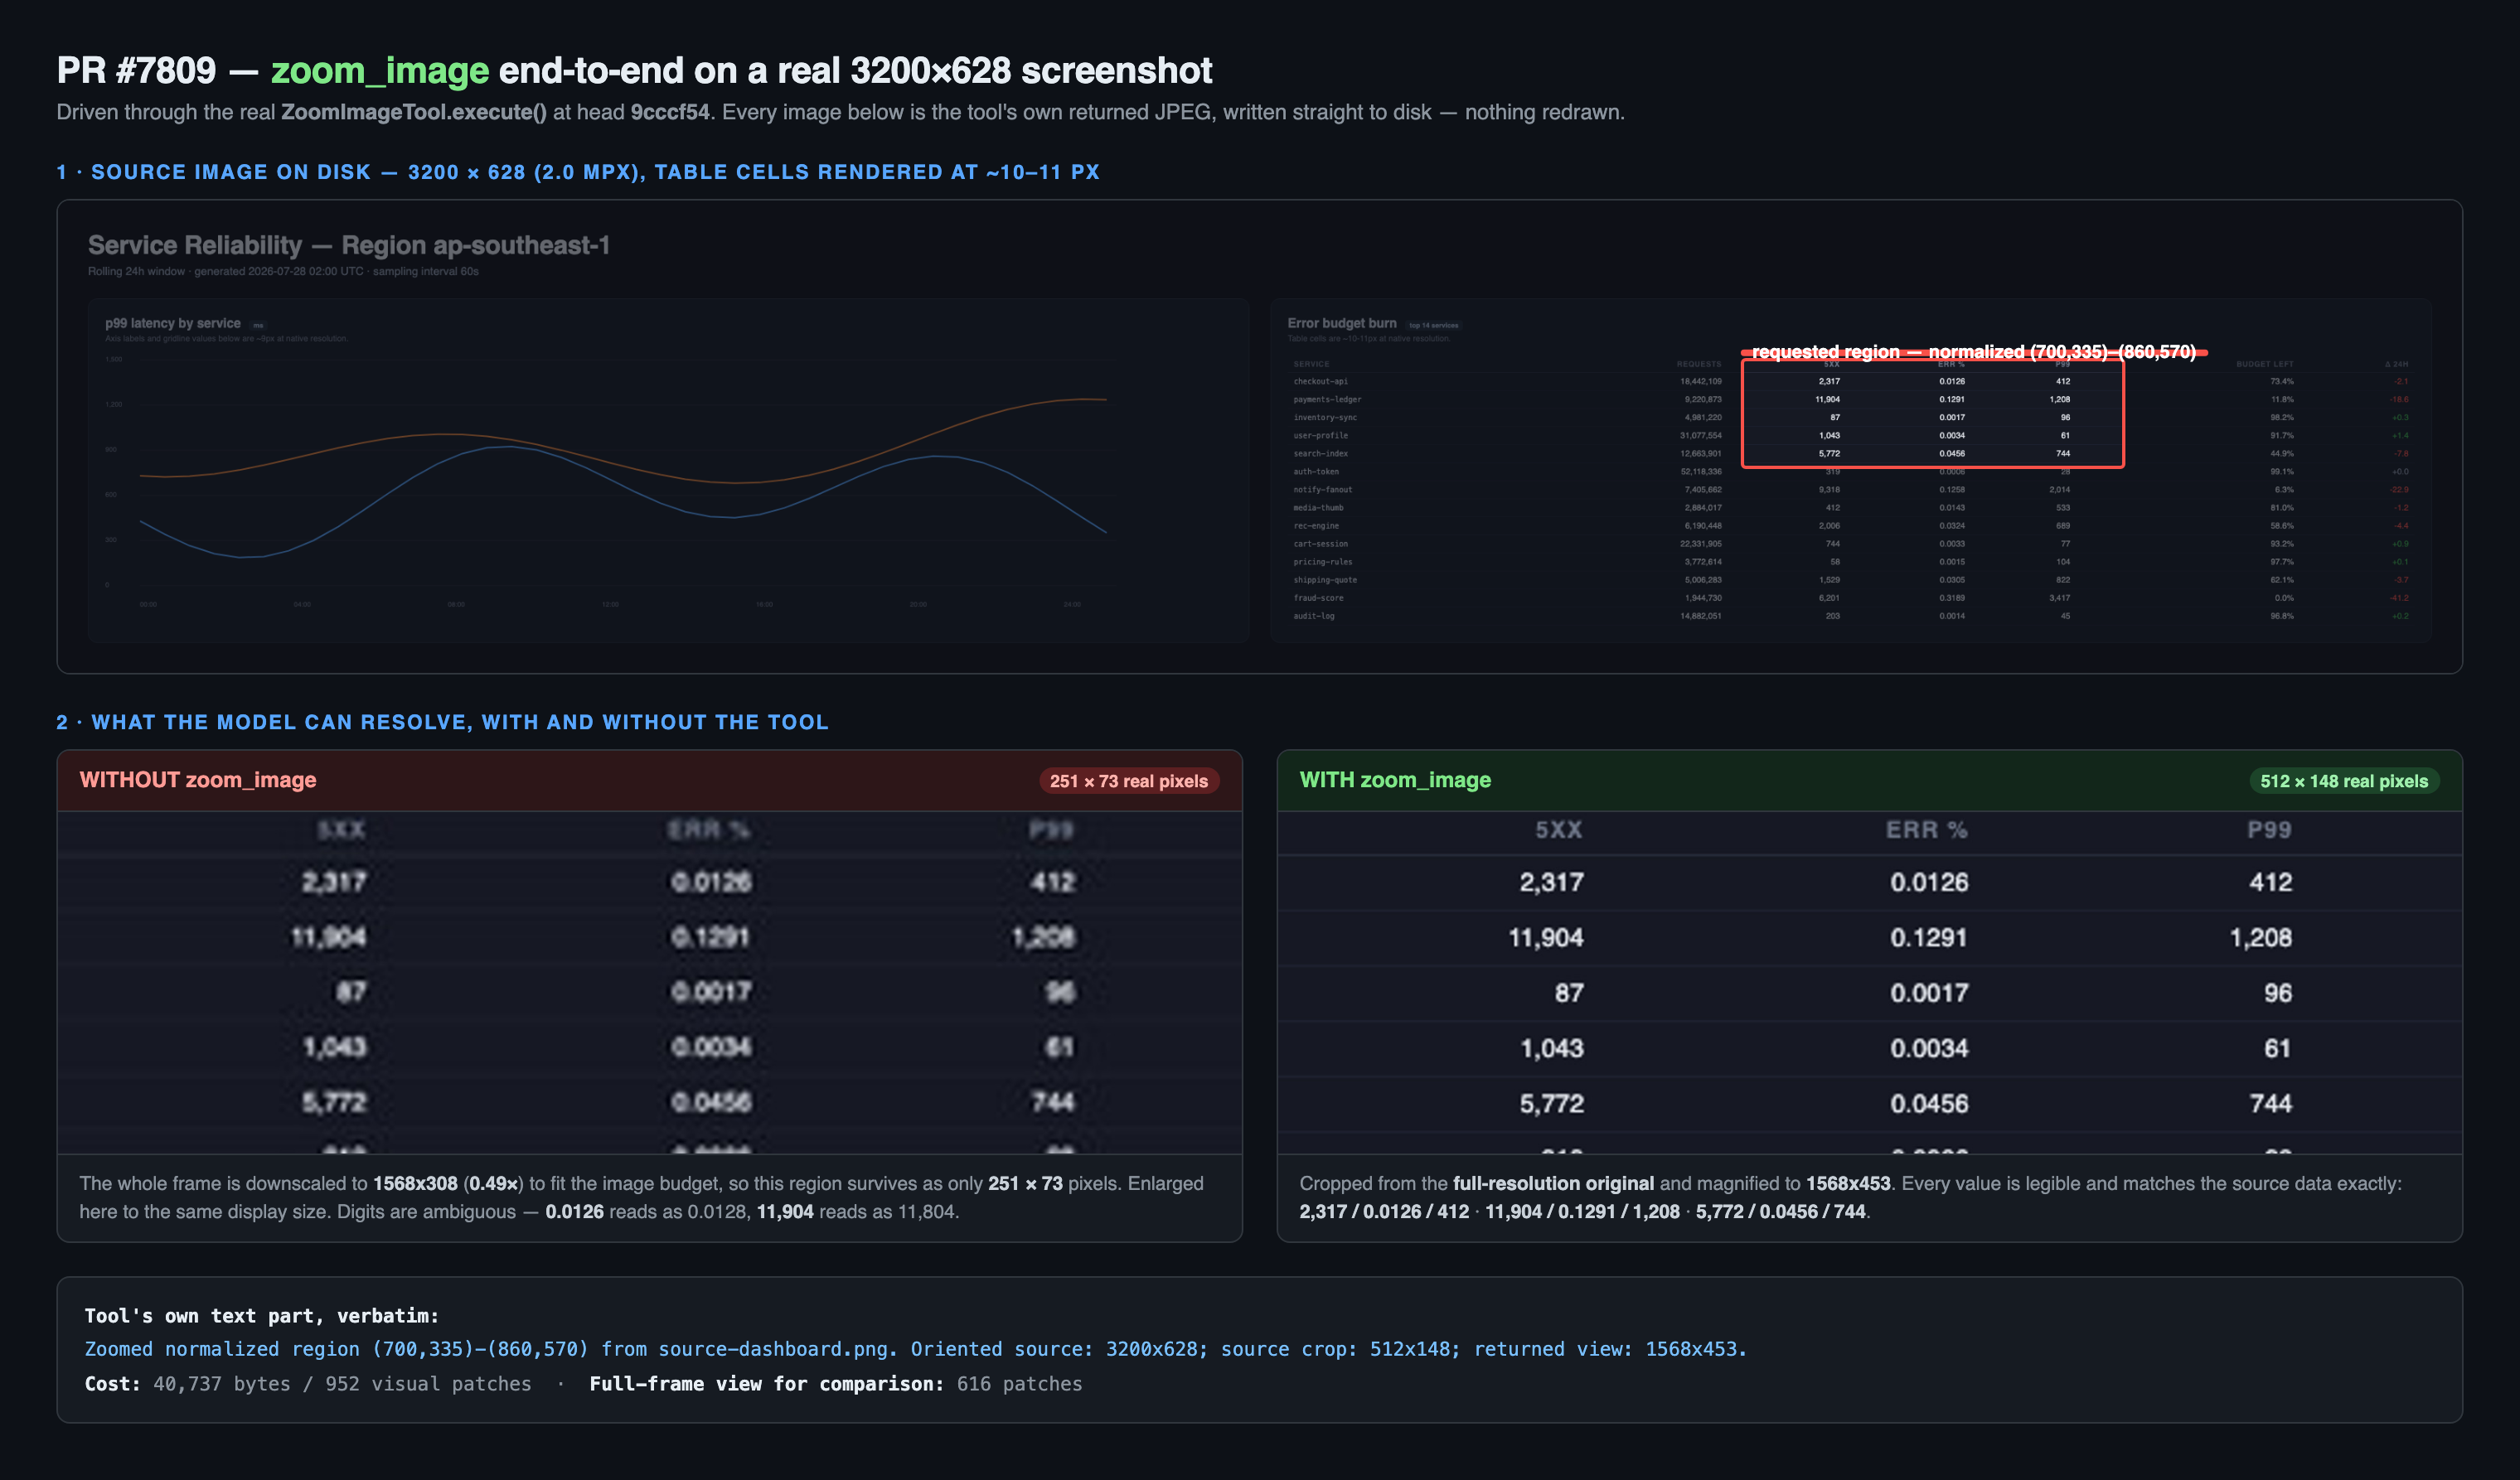Select the "pricing-rules" service row name
This screenshot has width=2520, height=1480.
click(1322, 561)
